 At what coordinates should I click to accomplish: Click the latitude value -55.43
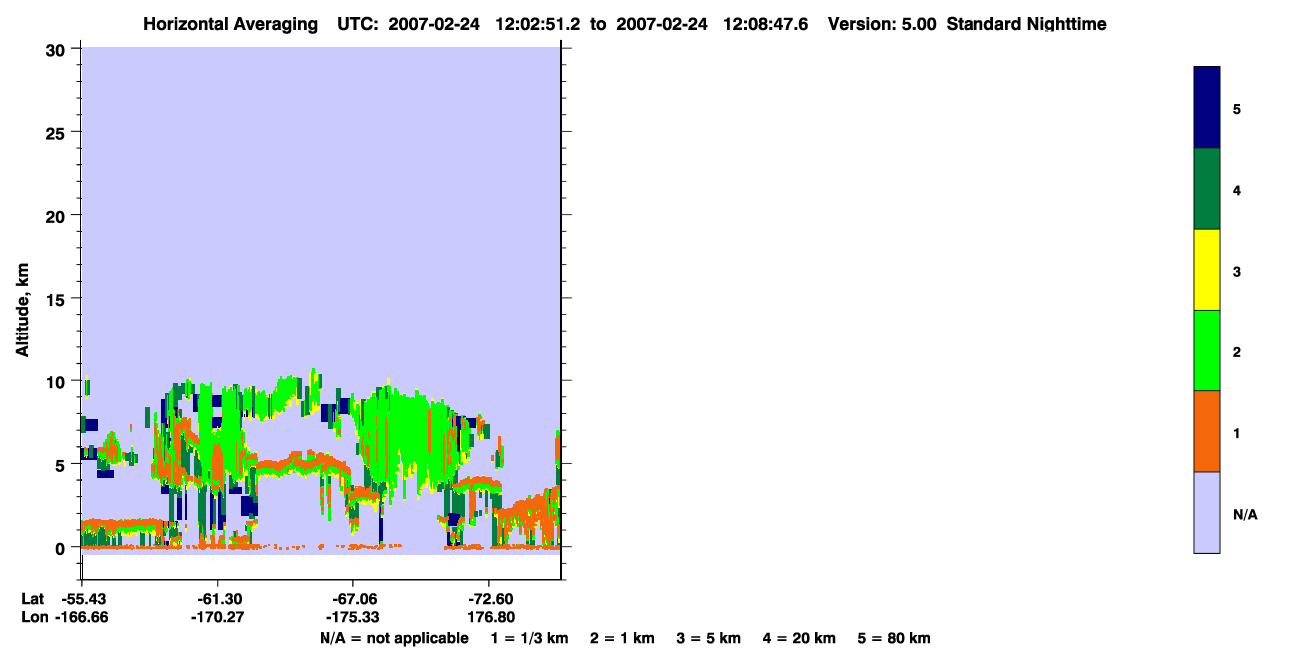pos(84,598)
